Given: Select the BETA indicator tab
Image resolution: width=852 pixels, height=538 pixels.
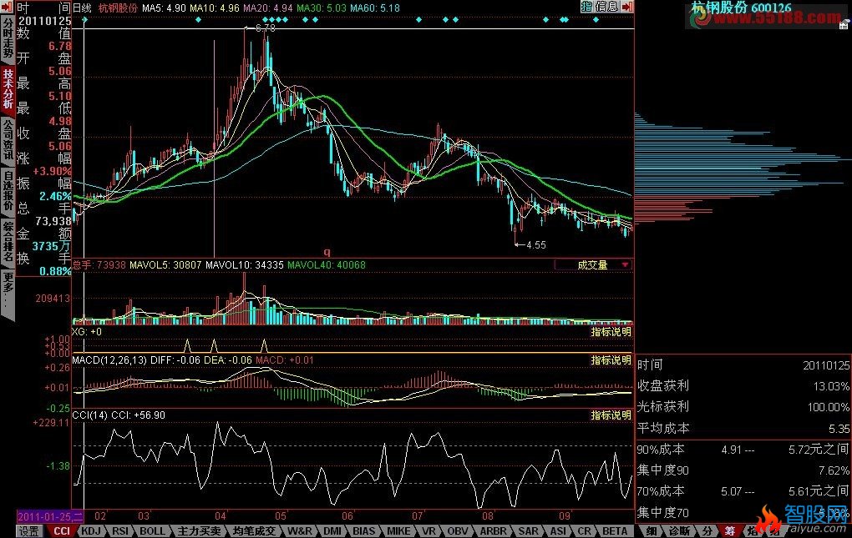Looking at the screenshot, I should pyautogui.click(x=615, y=531).
